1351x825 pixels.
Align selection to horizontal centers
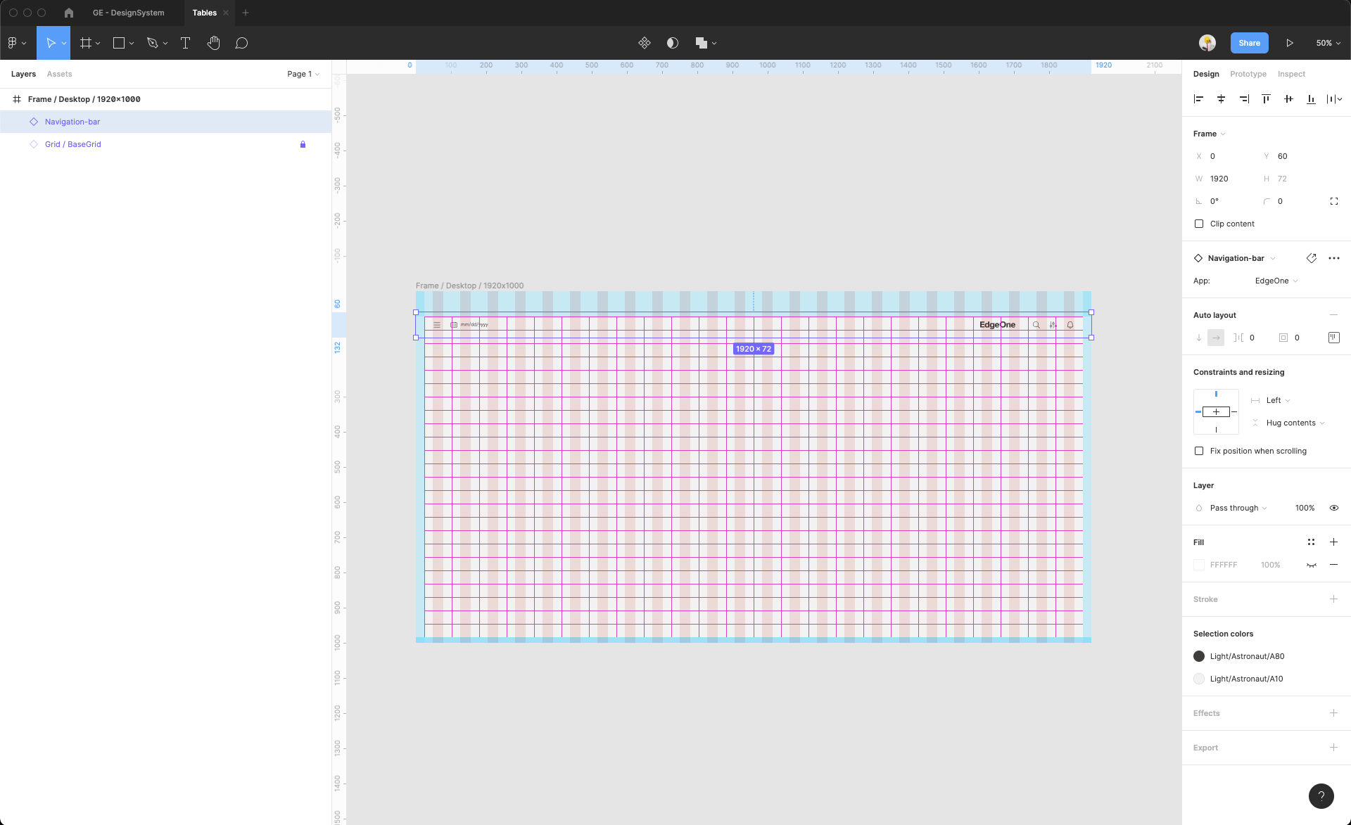pos(1221,99)
